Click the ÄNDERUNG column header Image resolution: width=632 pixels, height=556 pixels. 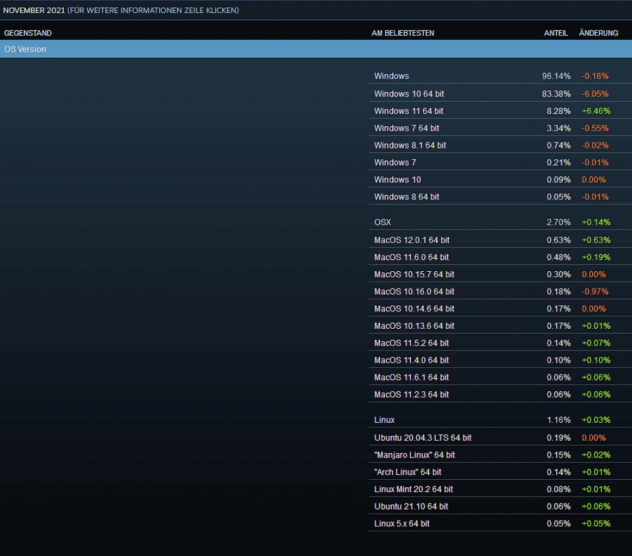[x=599, y=33]
